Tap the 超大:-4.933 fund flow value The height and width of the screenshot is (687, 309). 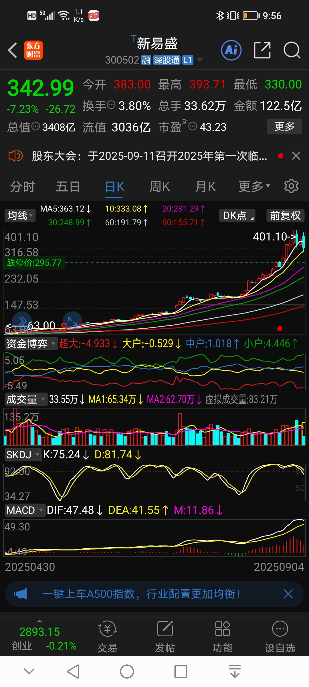click(x=88, y=343)
